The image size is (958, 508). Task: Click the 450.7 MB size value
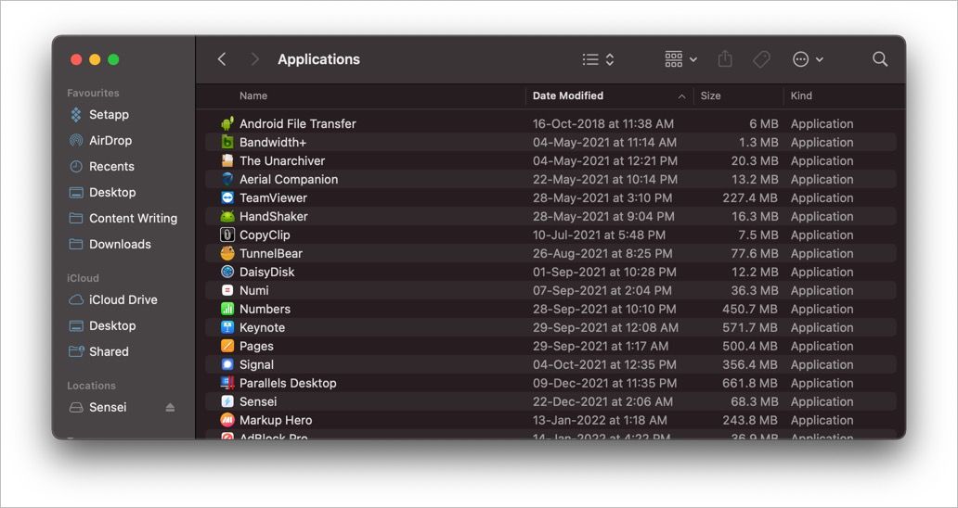coord(750,310)
